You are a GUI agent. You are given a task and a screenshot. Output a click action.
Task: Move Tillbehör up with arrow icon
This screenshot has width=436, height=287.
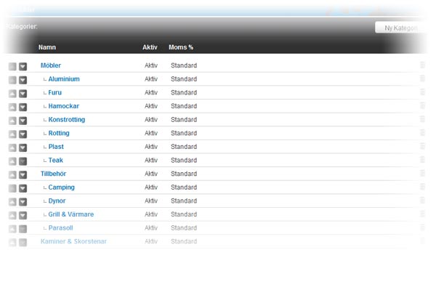tap(12, 175)
